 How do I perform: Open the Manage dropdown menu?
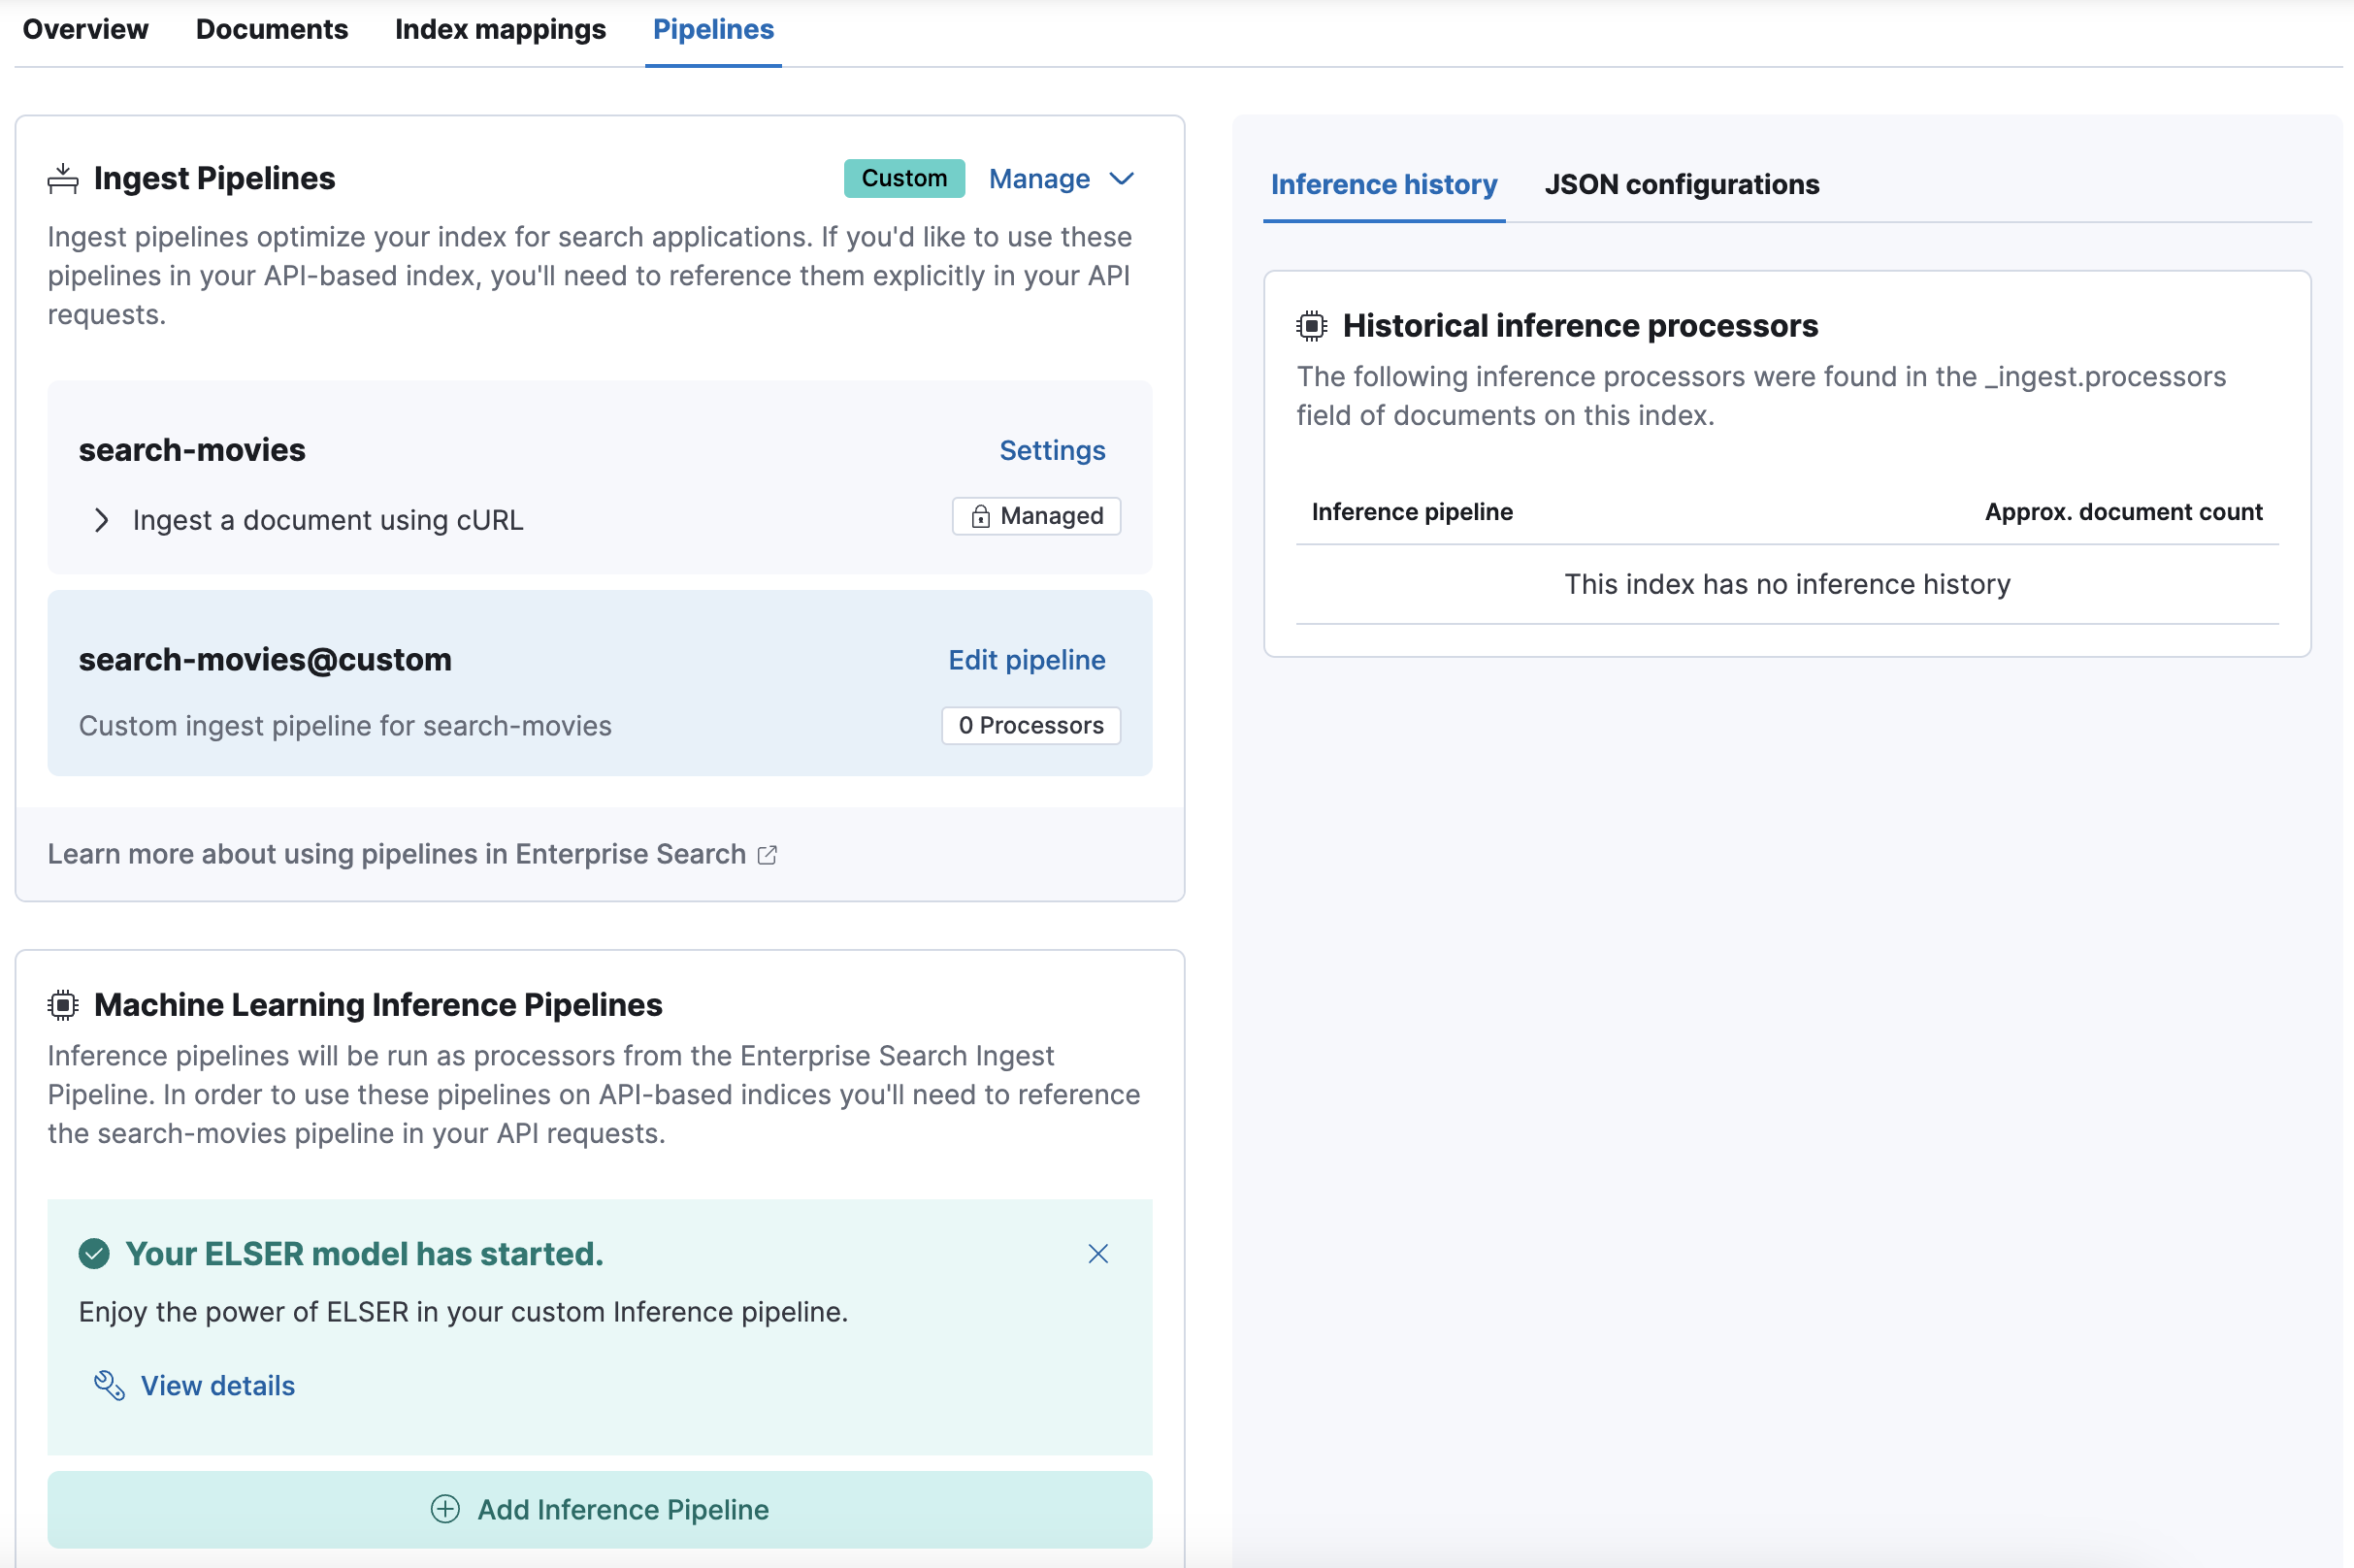click(1040, 179)
